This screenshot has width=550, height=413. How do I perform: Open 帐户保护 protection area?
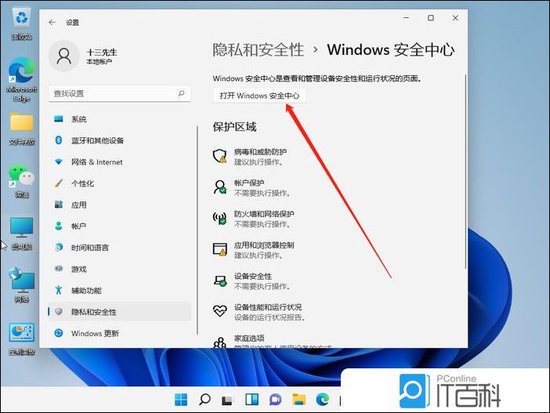252,188
